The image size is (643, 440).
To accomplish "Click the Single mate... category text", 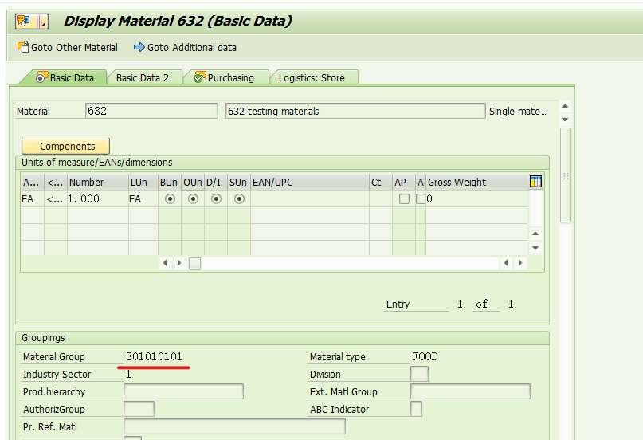I will [x=518, y=111].
